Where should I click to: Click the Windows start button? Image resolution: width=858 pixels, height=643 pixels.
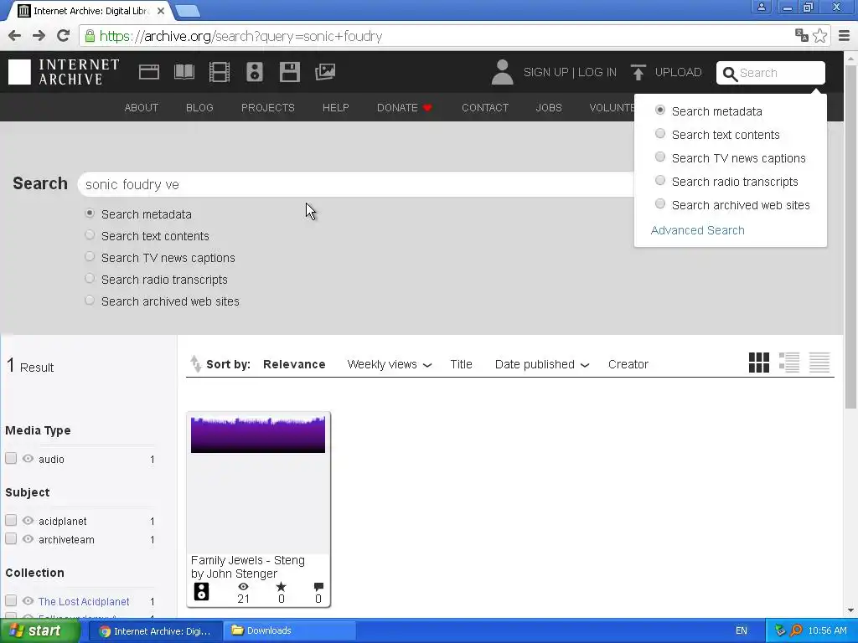tap(39, 630)
